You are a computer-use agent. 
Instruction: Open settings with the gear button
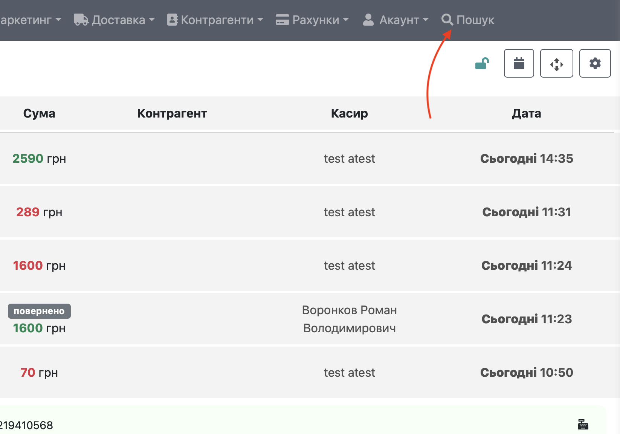click(x=595, y=63)
